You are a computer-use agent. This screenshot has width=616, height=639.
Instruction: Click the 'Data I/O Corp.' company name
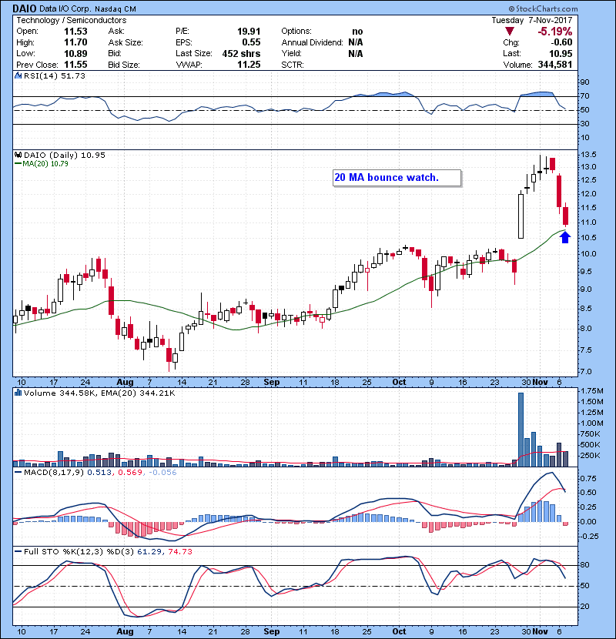point(65,9)
